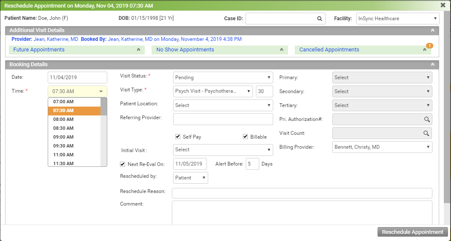Expand the Cancelled Appointments panel
Screen dimensions: 451x241
(x=424, y=50)
